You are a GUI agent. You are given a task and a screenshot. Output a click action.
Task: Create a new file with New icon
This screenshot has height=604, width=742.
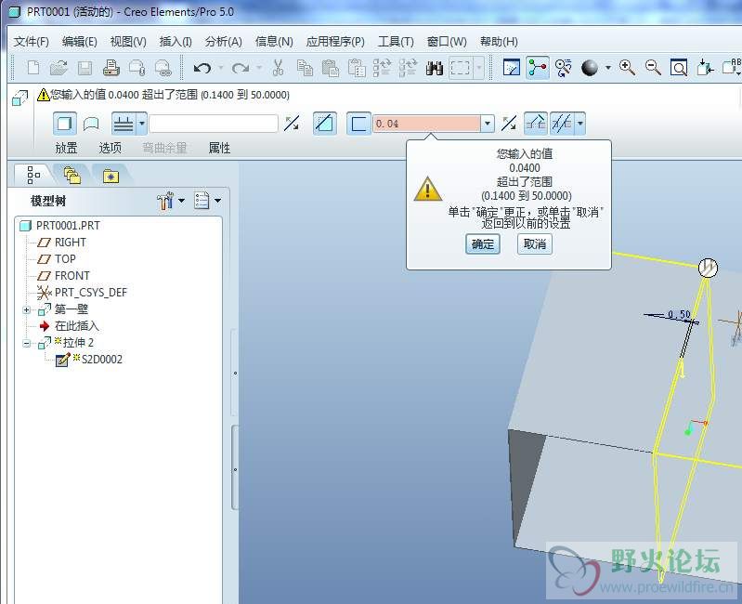click(x=33, y=68)
